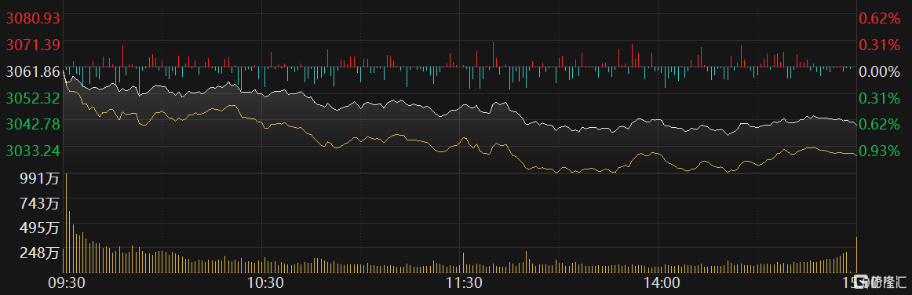912x295 pixels.
Task: Click the 248万 volume label
Action: [40, 253]
